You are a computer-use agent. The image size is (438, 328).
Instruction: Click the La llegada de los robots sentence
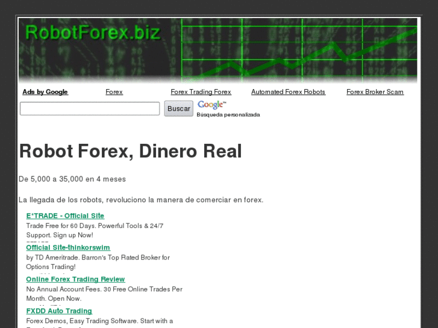click(x=141, y=200)
